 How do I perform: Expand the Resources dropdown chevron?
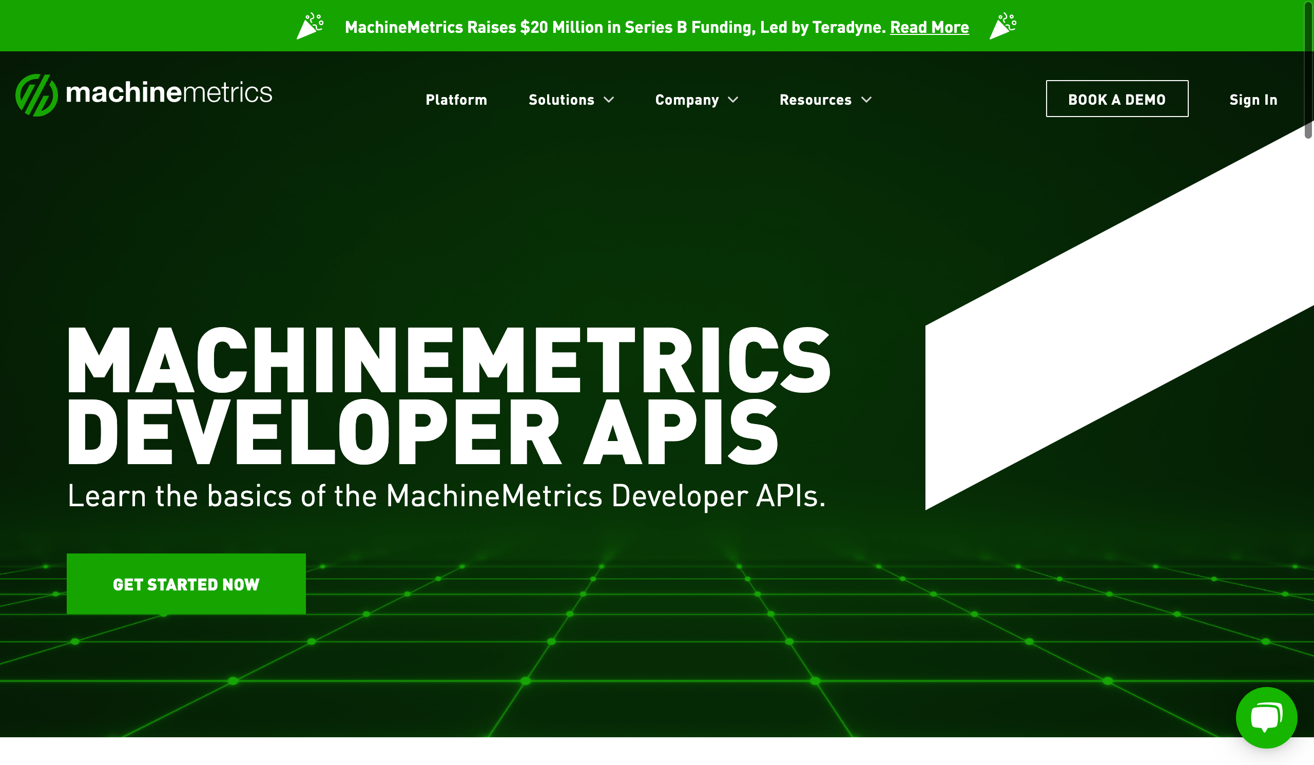(866, 100)
